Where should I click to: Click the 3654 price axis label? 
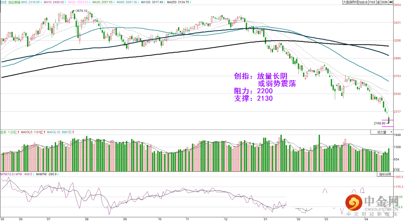(397, 5)
